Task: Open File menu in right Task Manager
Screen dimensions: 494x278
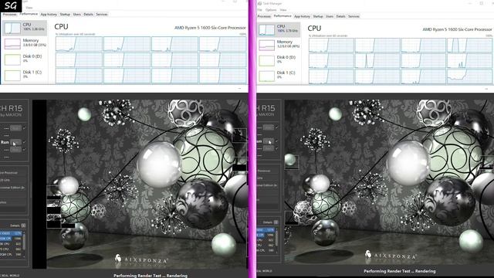Action: [260, 10]
